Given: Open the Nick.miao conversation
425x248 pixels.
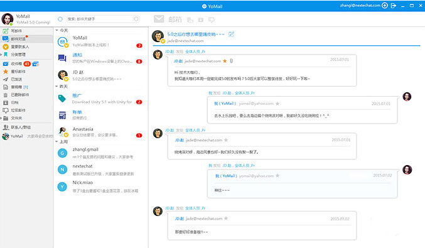Looking at the screenshot, I should coord(100,186).
